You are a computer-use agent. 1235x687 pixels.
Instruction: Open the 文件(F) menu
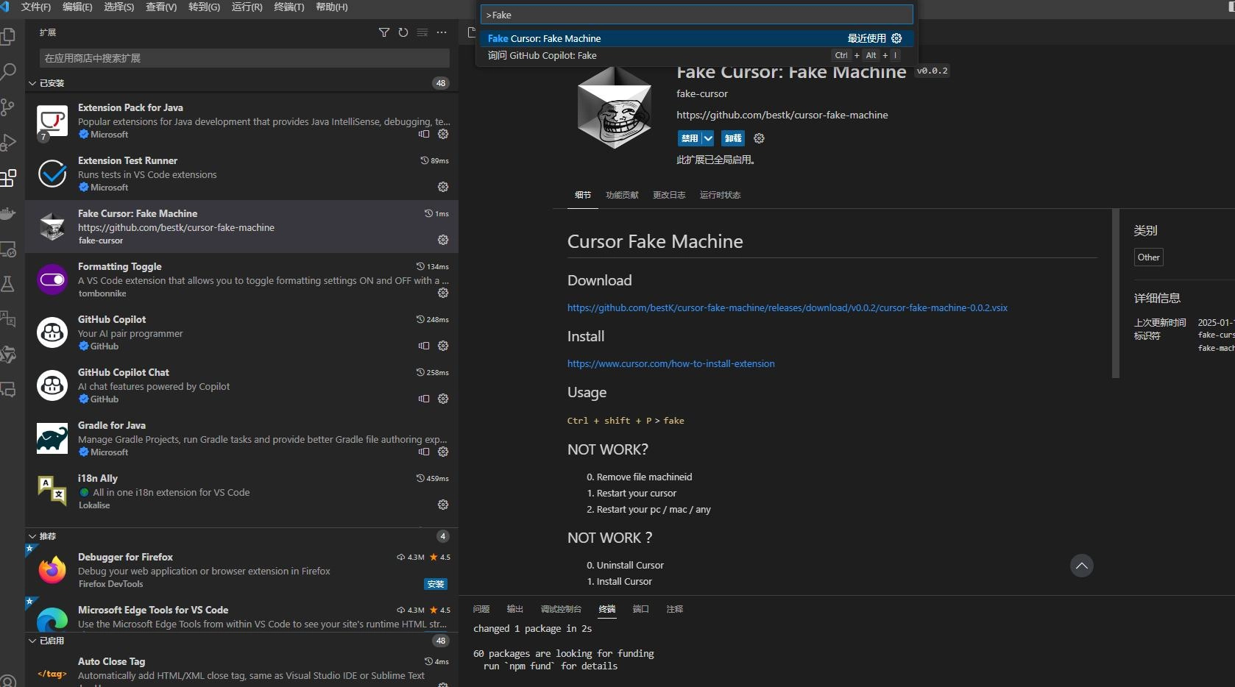[x=36, y=7]
